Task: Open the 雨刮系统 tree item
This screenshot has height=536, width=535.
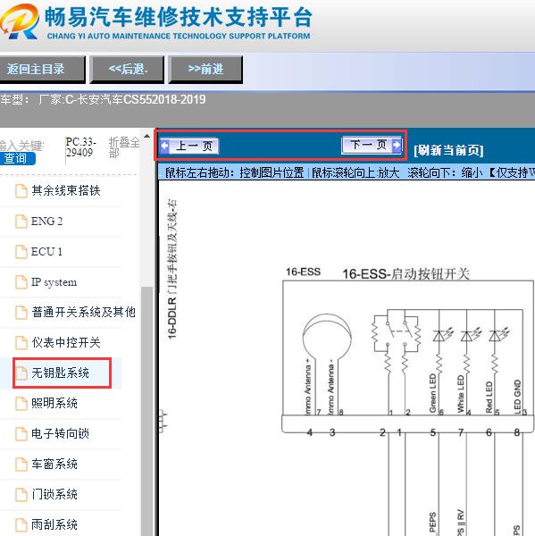Action: click(x=54, y=524)
